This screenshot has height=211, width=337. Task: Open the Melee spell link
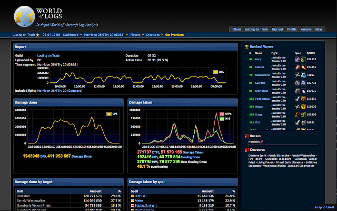[x=139, y=200]
